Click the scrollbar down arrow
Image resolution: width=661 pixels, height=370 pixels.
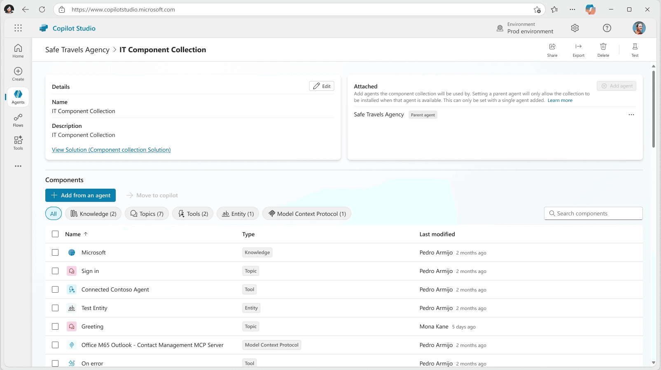(x=654, y=363)
